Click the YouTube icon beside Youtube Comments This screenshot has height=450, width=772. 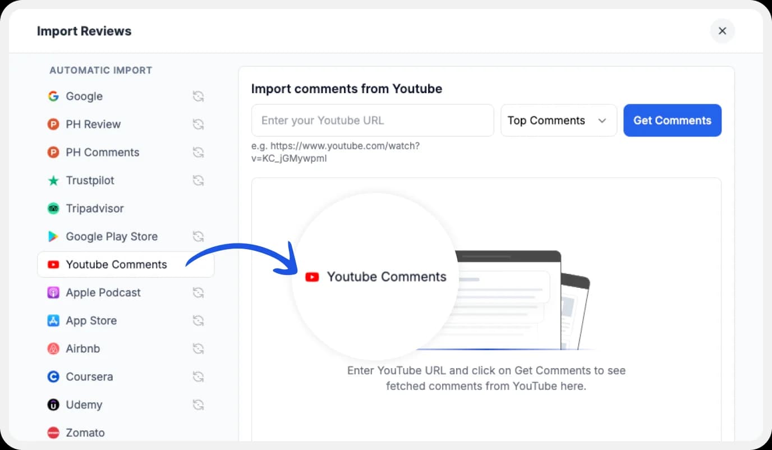point(53,264)
